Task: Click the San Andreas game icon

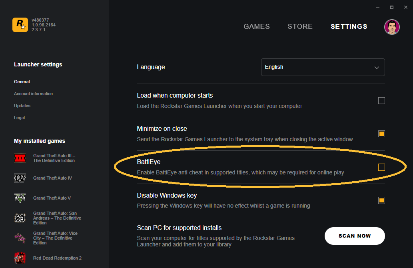Action: click(x=20, y=218)
